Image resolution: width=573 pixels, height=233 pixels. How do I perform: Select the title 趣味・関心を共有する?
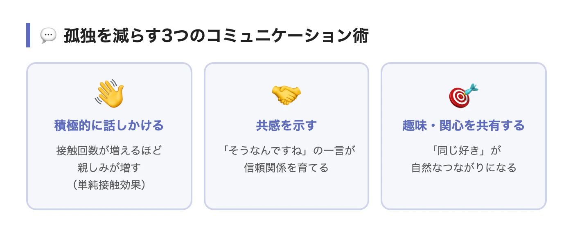463,125
